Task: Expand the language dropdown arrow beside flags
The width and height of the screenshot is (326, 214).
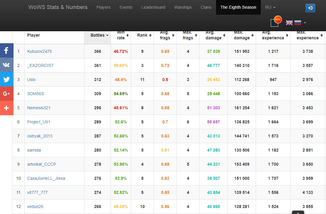Action: (x=305, y=23)
